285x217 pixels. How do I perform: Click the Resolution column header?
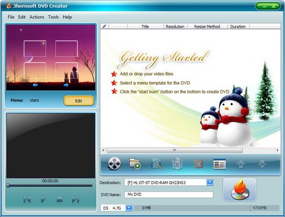point(175,26)
